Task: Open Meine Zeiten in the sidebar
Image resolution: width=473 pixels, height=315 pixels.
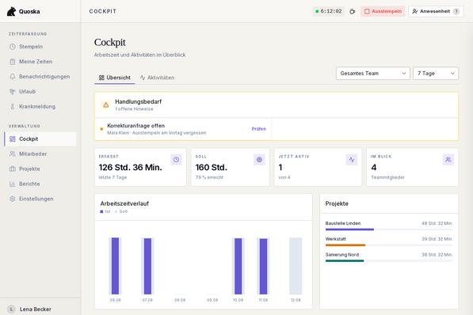Action: [40, 62]
